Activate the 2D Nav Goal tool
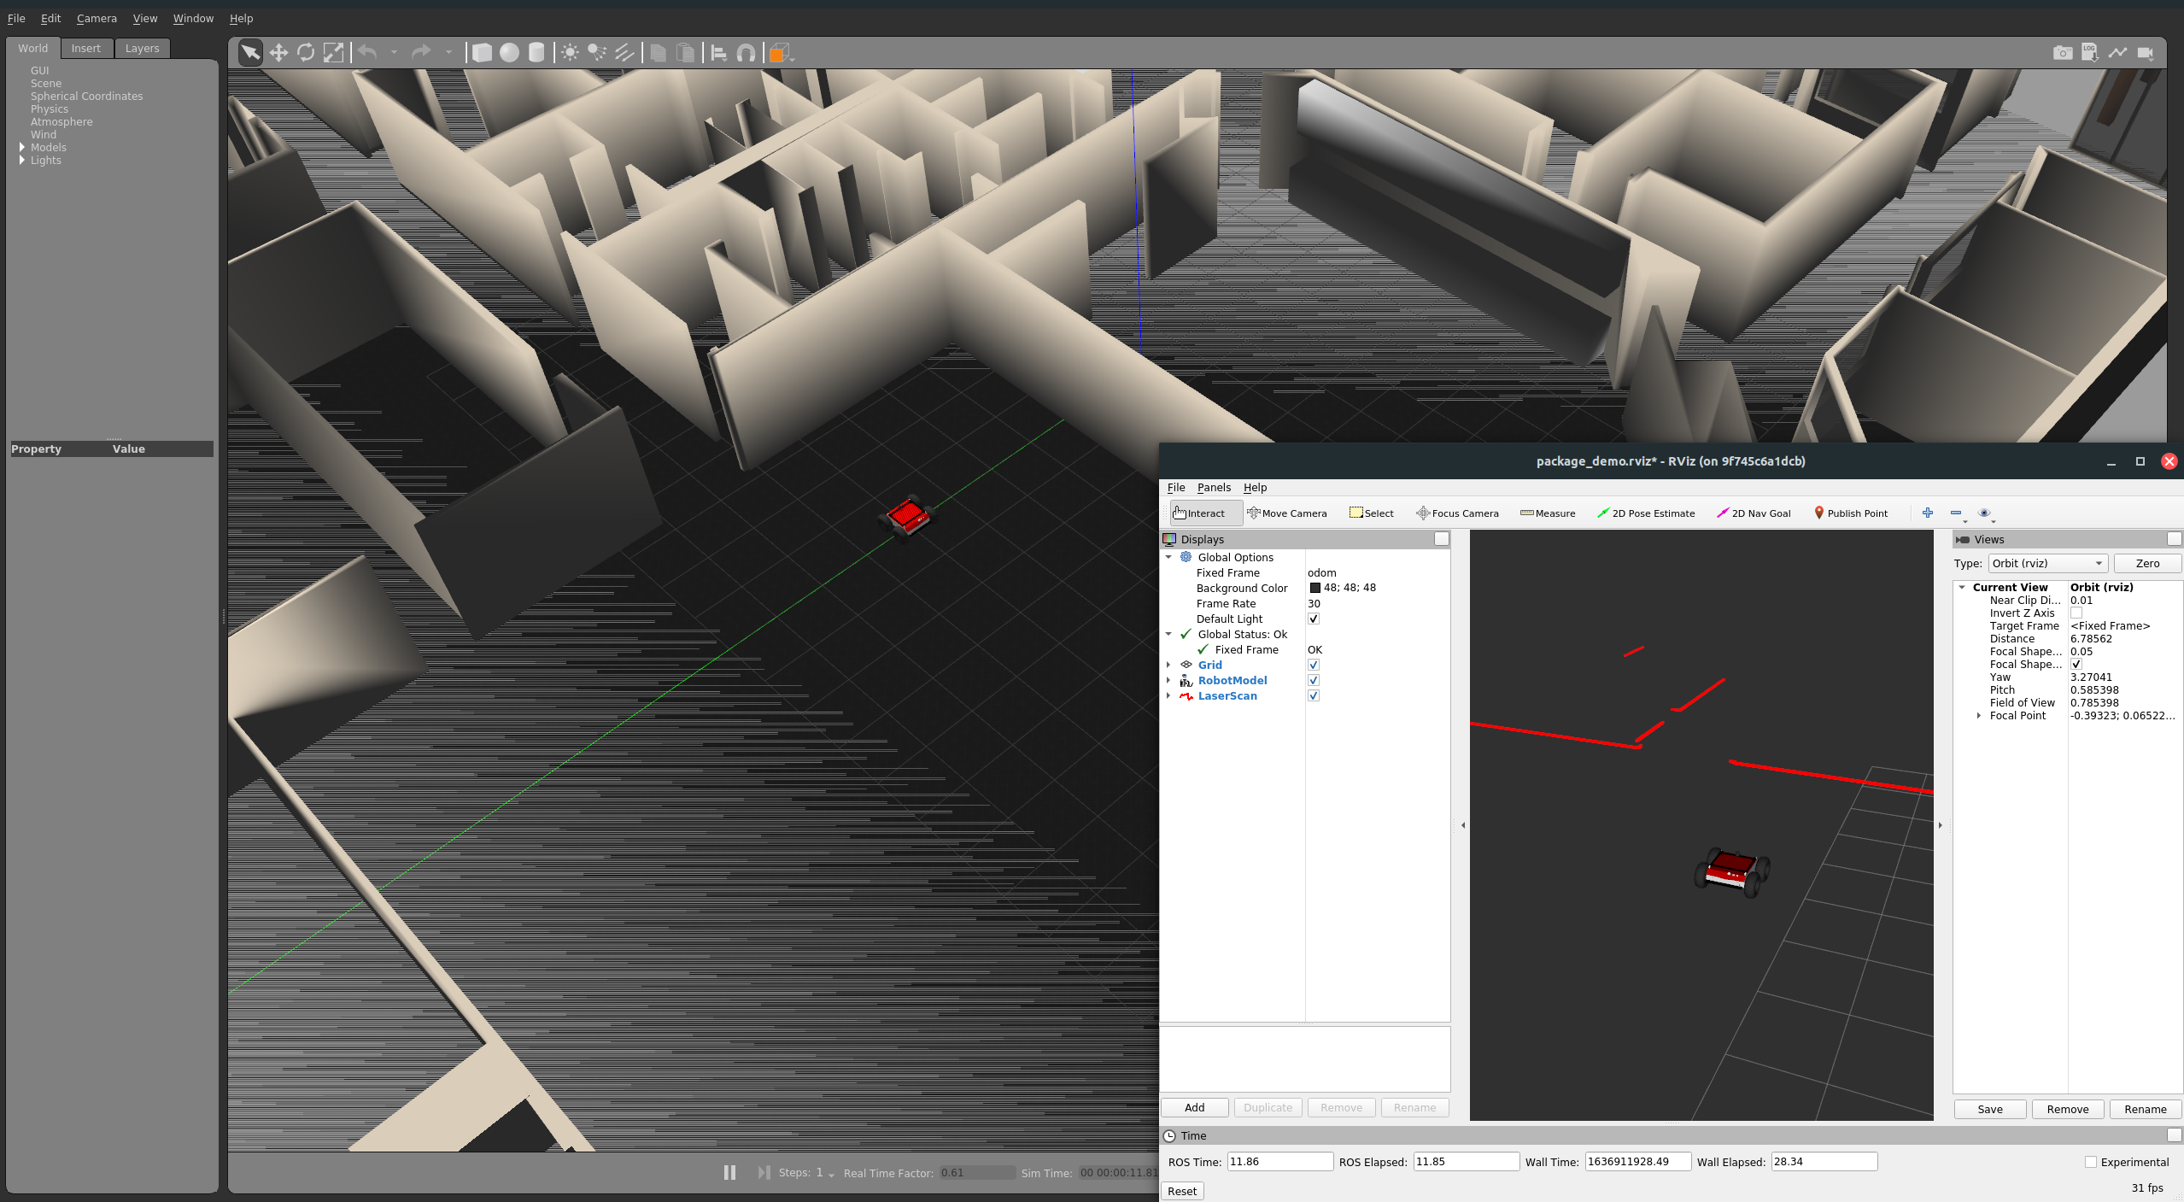Screen dimensions: 2184x1202 tap(1754, 513)
